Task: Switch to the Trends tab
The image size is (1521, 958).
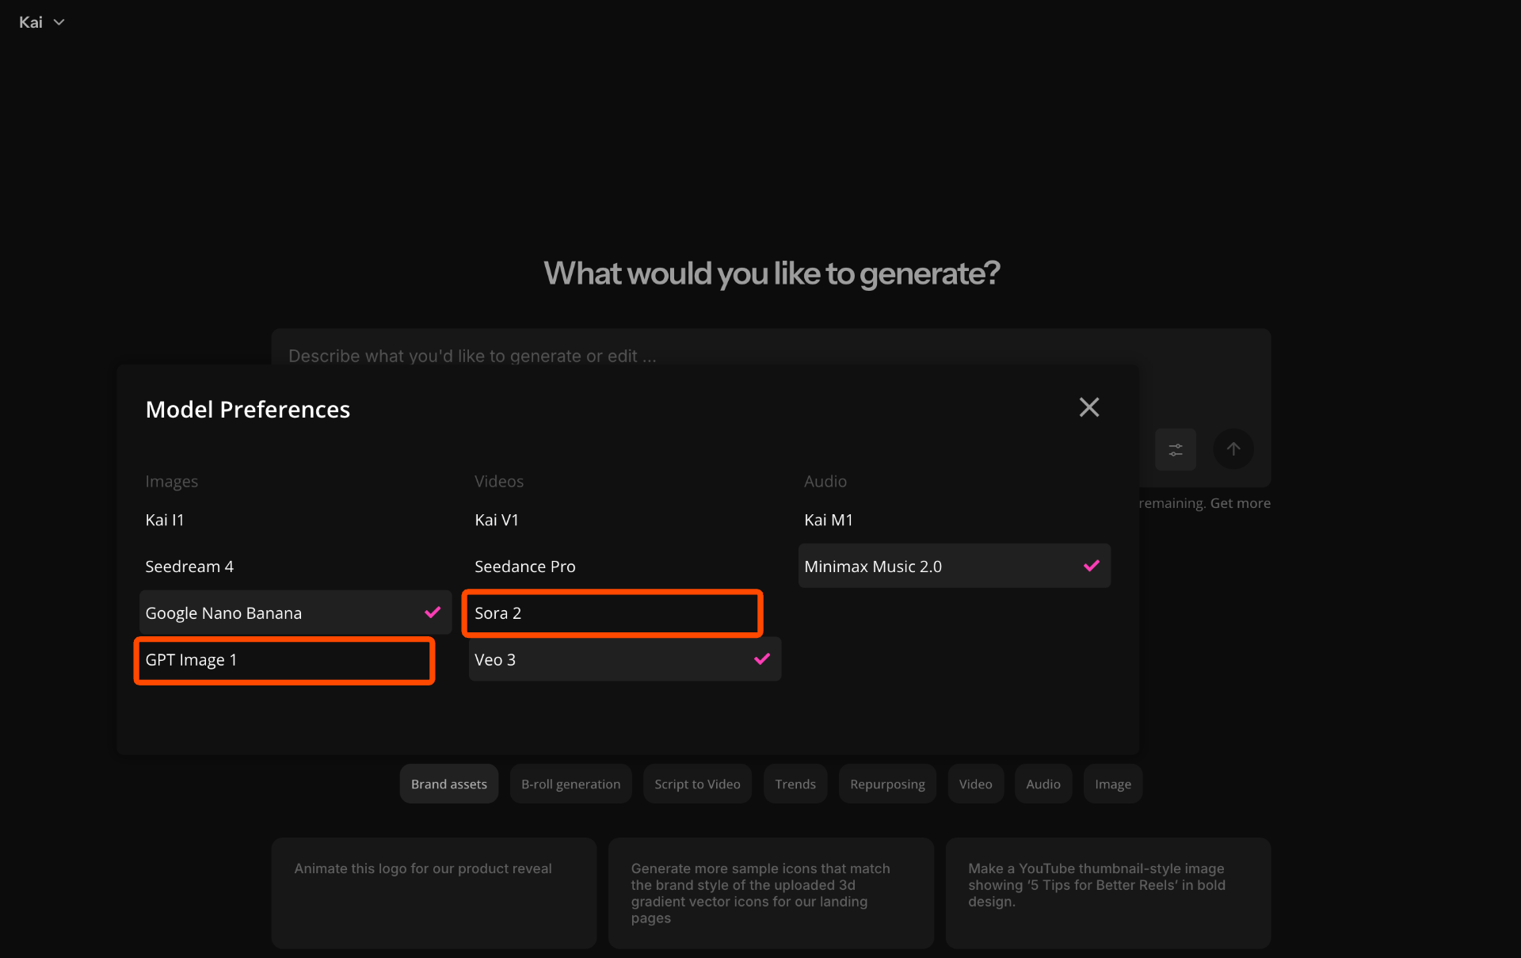Action: pyautogui.click(x=795, y=784)
